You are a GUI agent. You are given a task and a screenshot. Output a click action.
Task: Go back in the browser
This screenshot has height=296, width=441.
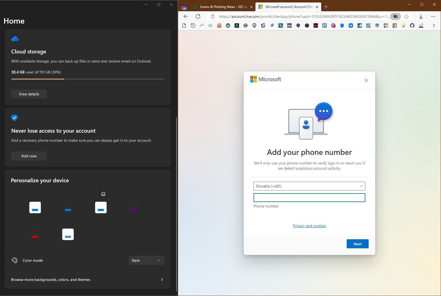pos(186,16)
